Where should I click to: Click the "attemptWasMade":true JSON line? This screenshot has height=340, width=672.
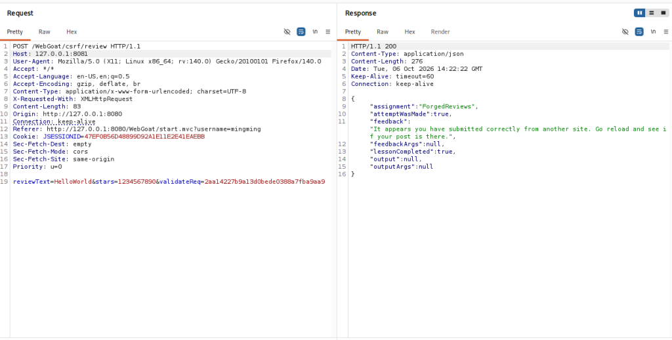(411, 114)
